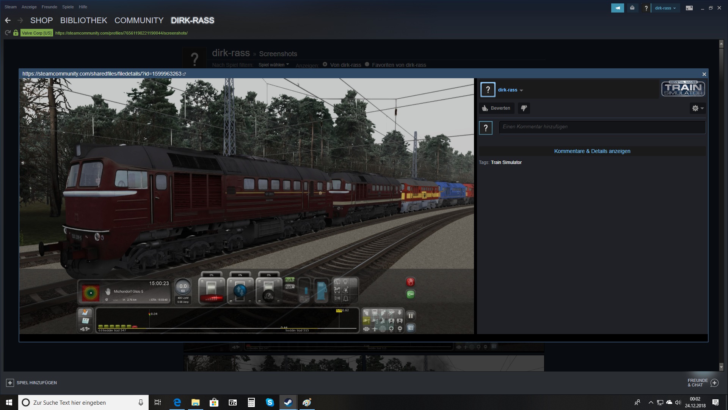728x410 pixels.
Task: Close the screenshot overlay popup
Action: point(704,74)
